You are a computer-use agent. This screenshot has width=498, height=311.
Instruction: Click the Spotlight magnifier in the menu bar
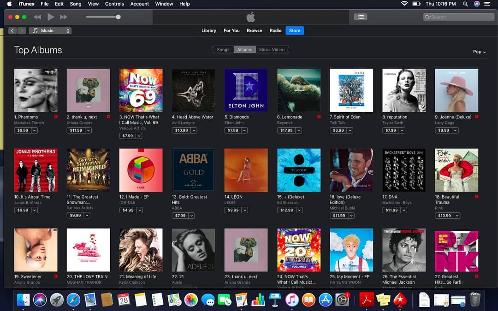(x=465, y=4)
